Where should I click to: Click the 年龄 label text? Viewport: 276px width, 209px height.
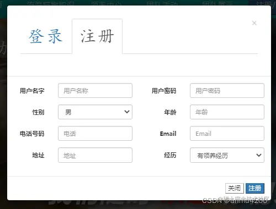pyautogui.click(x=170, y=112)
